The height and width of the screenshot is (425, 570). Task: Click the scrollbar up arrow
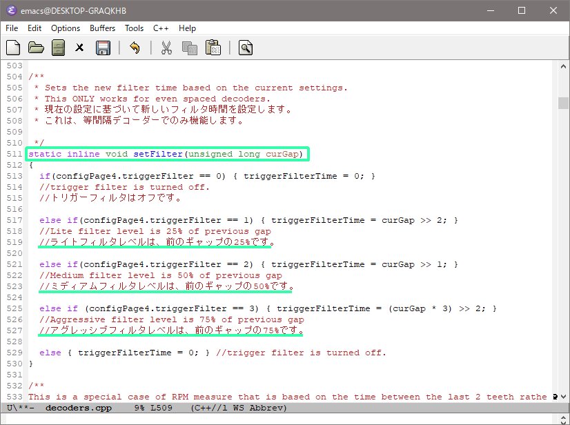click(563, 66)
